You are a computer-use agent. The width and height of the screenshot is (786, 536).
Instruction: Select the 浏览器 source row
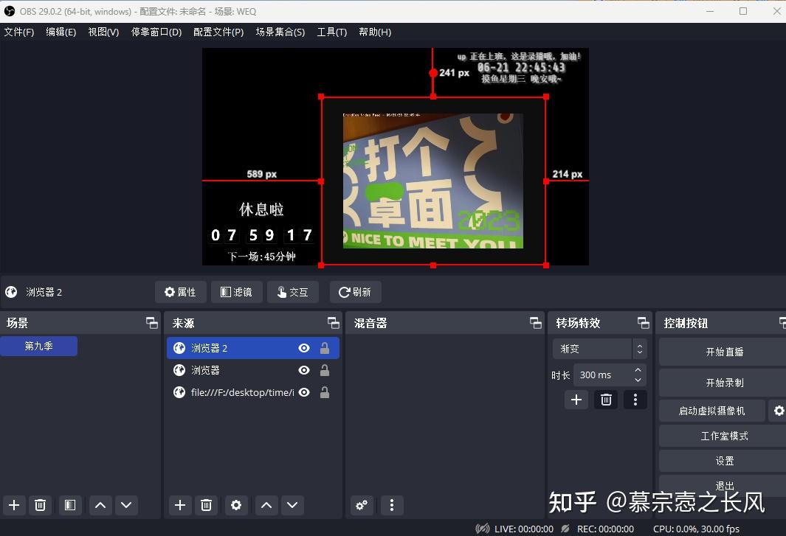click(x=252, y=370)
